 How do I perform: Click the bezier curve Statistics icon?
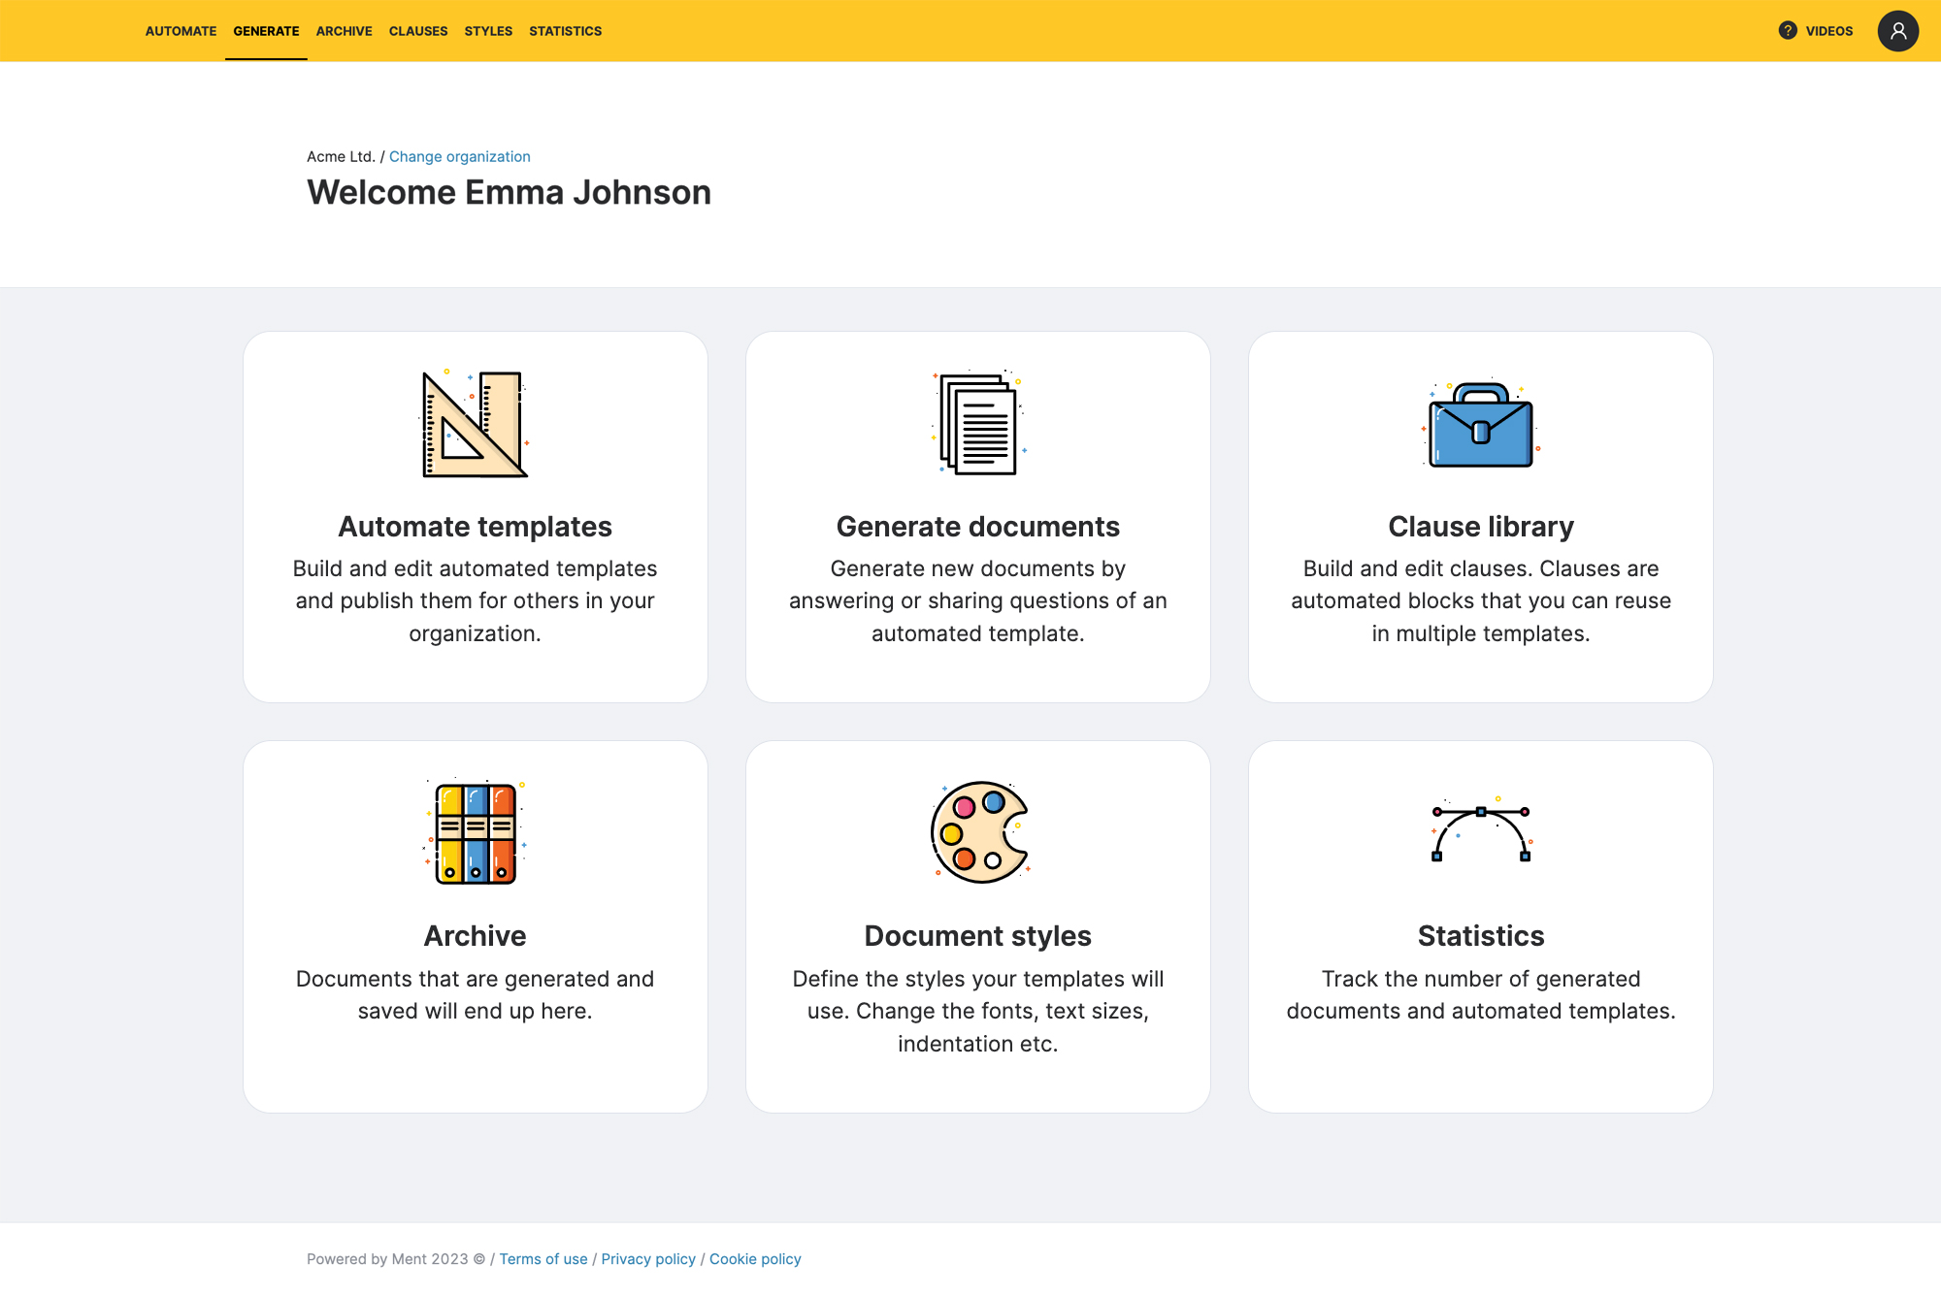pyautogui.click(x=1480, y=832)
